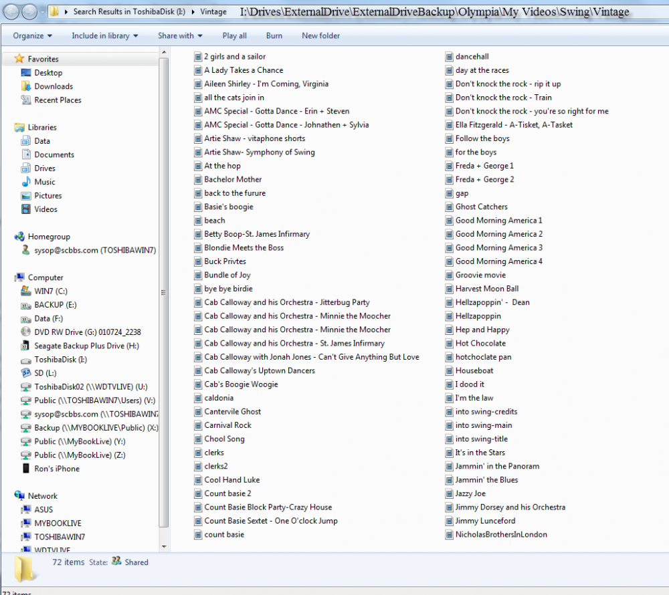Open the Share with dropdown

(179, 36)
